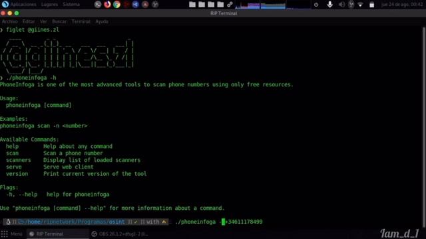Open the Lugares panel menu
This screenshot has height=239, width=426.
point(49,5)
